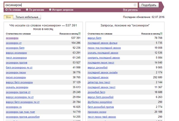
Task: Select the 'По словам' radio option
Action: point(7,10)
